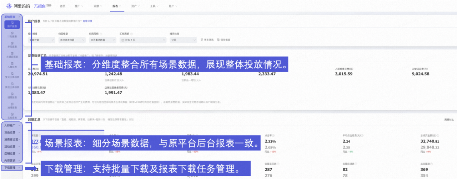This screenshot has width=457, height=179.
Task: Click the 店铺运营场景花费 value 1,991.47
Action: (113, 93)
